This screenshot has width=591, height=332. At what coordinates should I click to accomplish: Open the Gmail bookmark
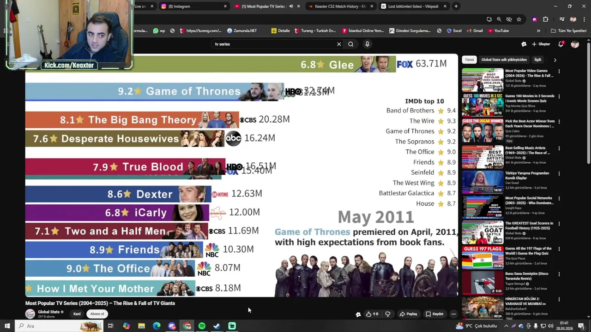(x=474, y=31)
